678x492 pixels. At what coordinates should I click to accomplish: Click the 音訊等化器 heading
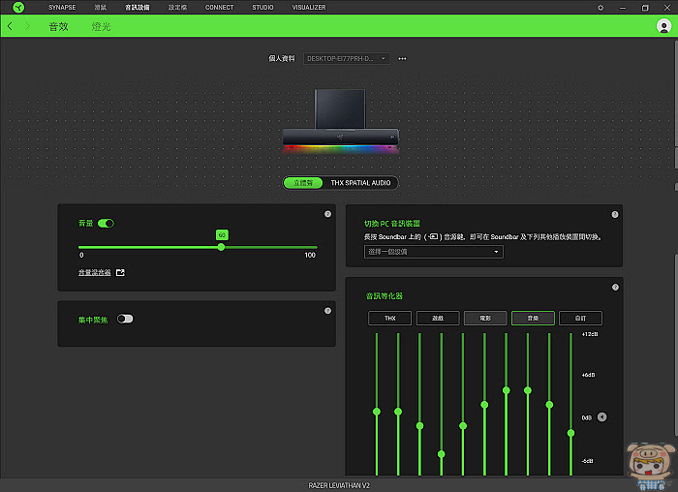tap(384, 295)
